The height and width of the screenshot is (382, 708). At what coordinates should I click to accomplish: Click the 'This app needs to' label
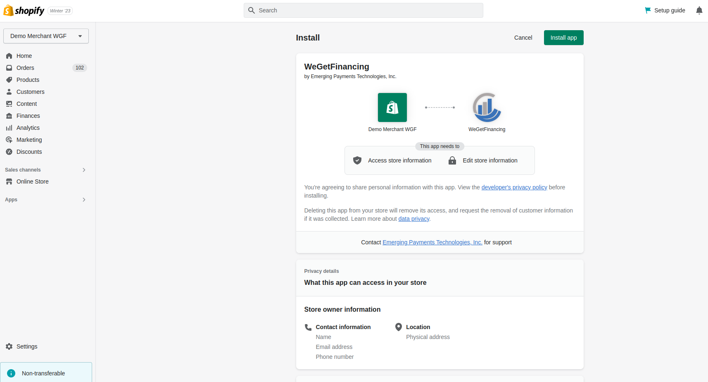coord(440,146)
